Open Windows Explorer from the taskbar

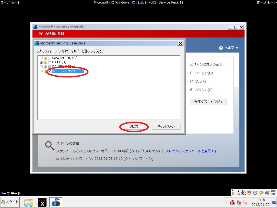pos(29,202)
